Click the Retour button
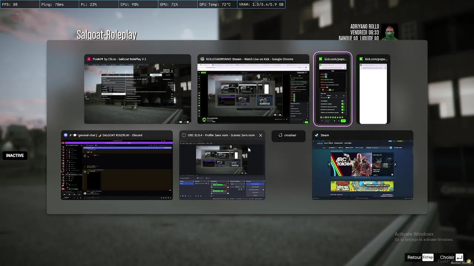 click(420, 258)
